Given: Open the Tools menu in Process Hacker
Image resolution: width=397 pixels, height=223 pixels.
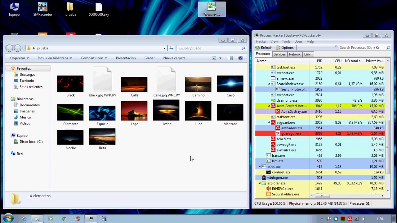Looking at the screenshot, I should (x=286, y=42).
